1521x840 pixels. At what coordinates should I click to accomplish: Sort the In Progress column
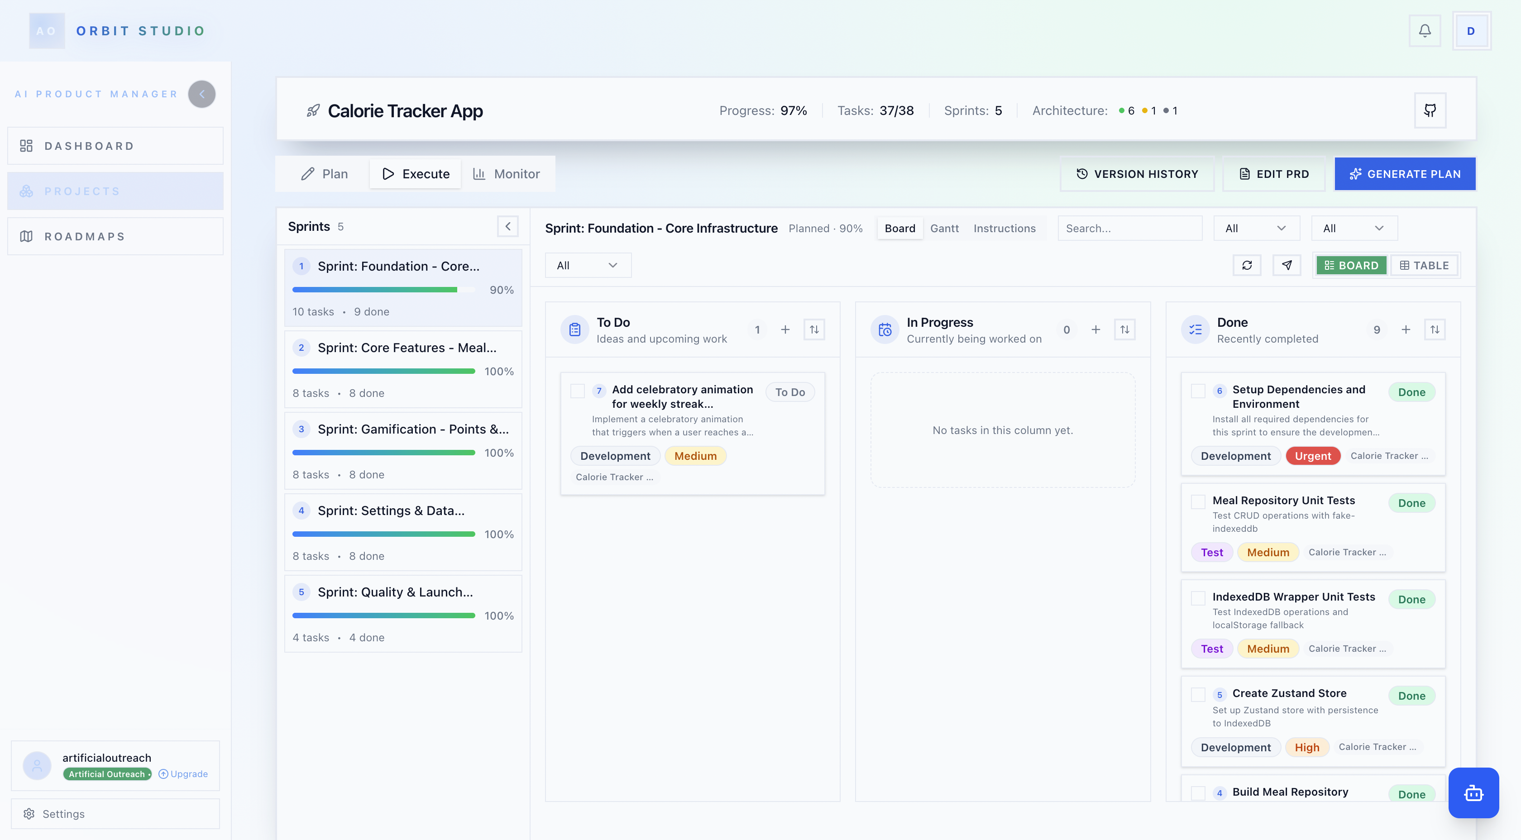pyautogui.click(x=1124, y=329)
